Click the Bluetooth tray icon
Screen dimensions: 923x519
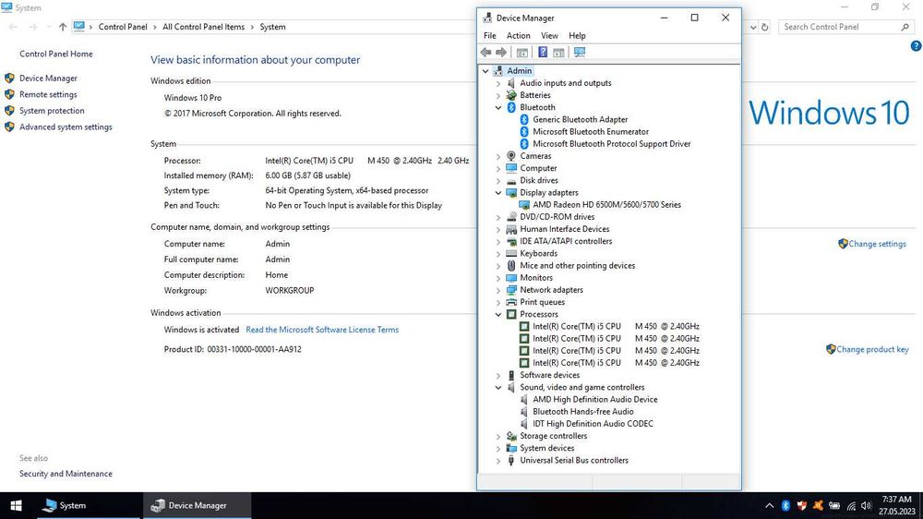click(785, 505)
